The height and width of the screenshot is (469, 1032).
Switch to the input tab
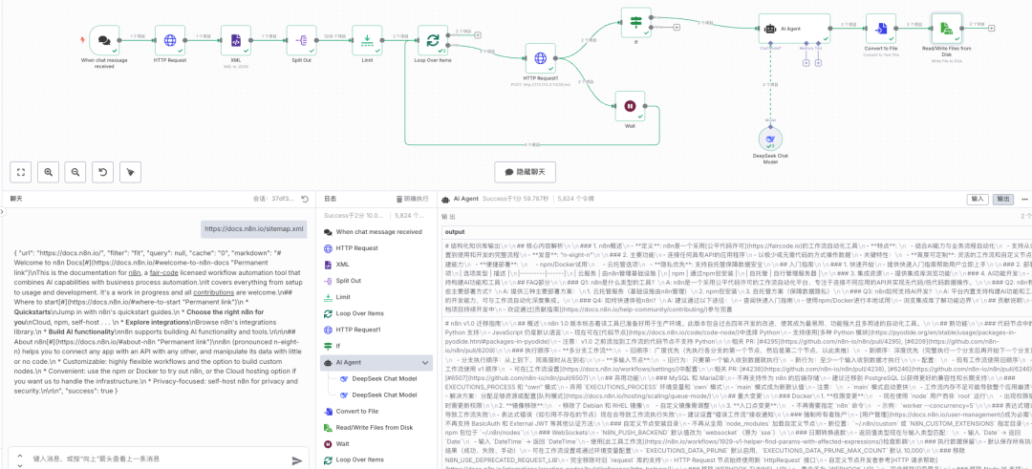point(978,199)
